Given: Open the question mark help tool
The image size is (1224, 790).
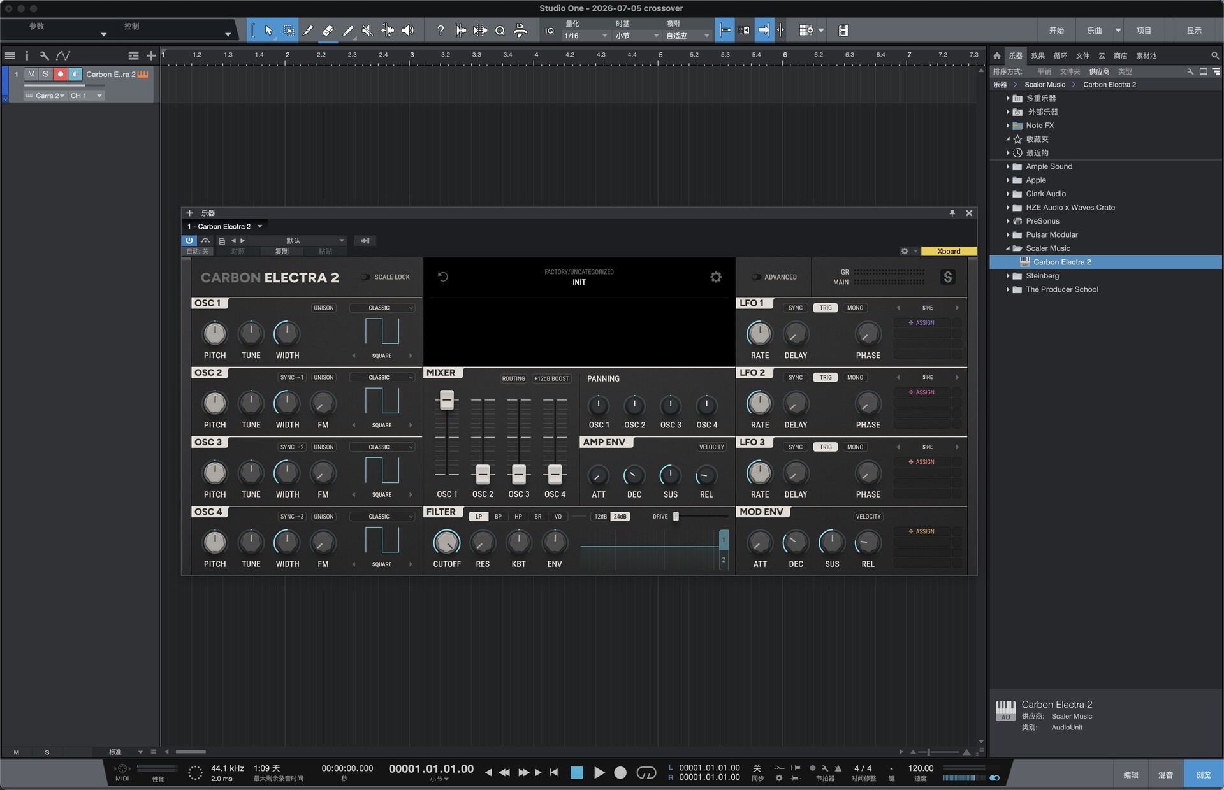Looking at the screenshot, I should coord(440,30).
